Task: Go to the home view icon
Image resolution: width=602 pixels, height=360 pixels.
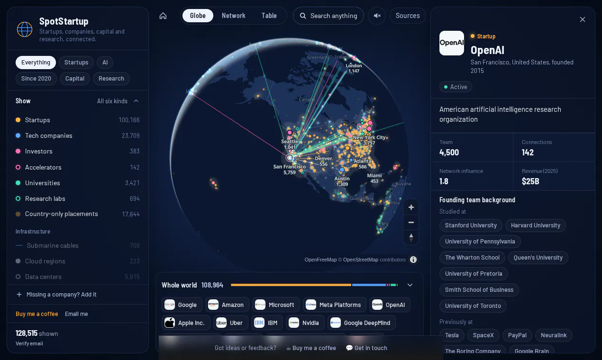Action: click(163, 16)
